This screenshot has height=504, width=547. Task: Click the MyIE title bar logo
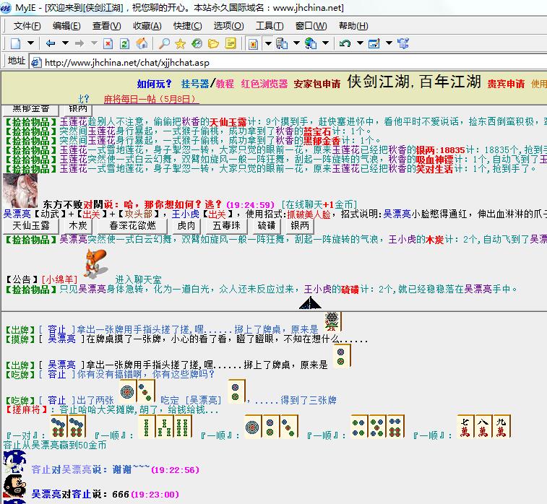point(6,8)
